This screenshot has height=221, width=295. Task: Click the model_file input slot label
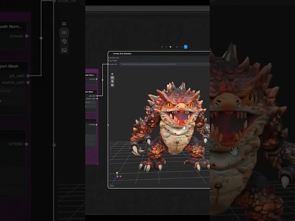(x=113, y=64)
